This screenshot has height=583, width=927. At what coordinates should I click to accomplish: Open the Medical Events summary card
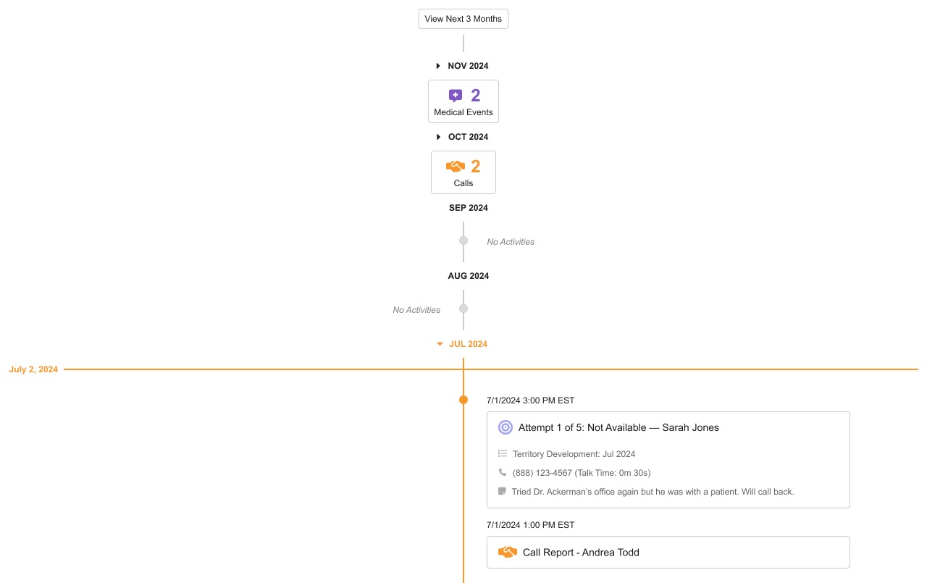click(x=463, y=102)
